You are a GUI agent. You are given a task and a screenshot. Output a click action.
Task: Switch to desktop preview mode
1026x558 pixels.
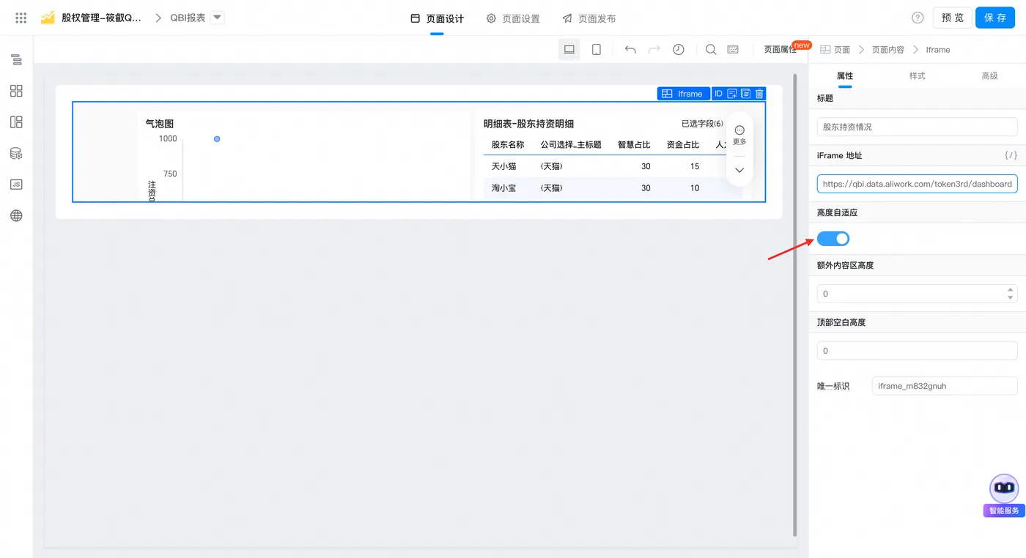point(569,49)
